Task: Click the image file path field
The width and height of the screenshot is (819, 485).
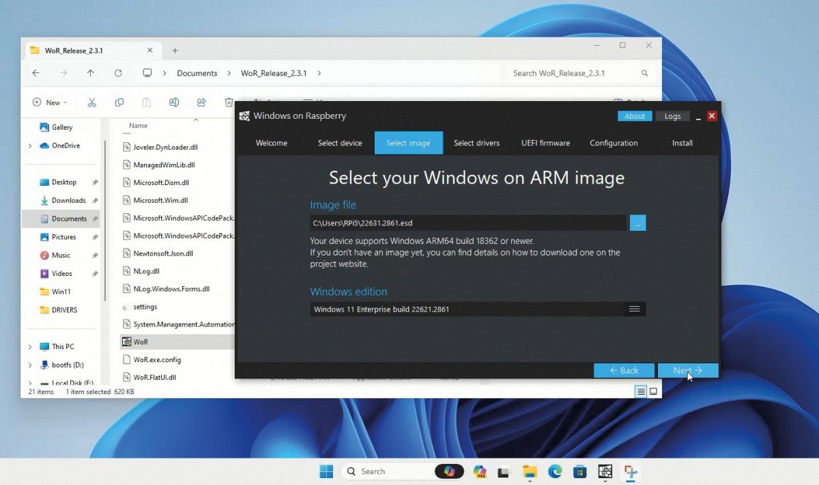Action: (x=468, y=223)
